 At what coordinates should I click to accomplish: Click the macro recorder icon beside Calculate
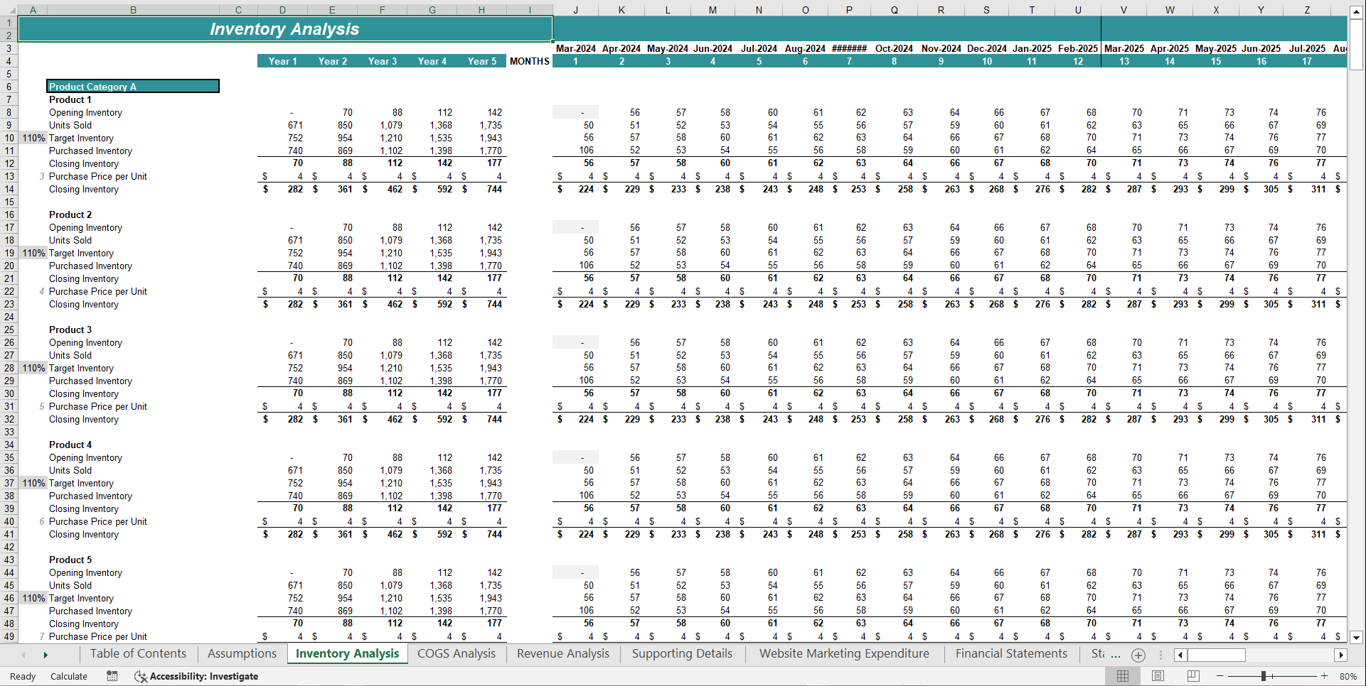click(x=112, y=676)
